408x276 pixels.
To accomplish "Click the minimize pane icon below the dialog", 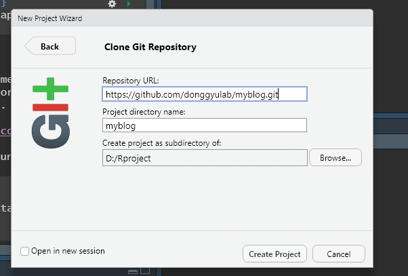I will click(133, 271).
